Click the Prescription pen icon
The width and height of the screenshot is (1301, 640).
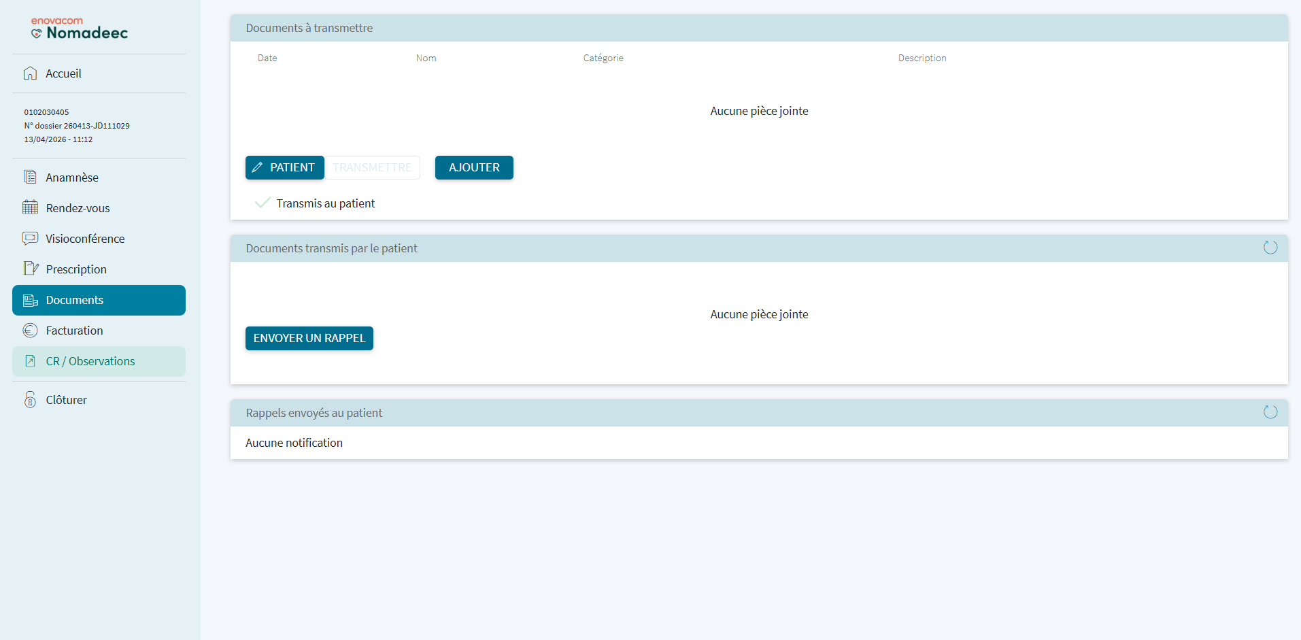coord(31,269)
